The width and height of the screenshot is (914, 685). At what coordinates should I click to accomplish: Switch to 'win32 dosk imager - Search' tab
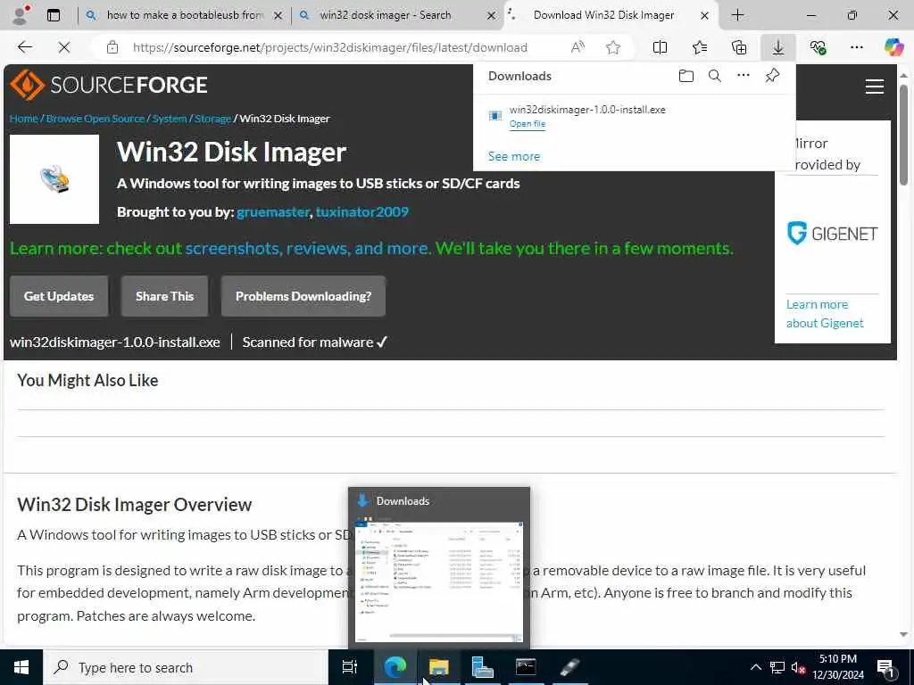pyautogui.click(x=386, y=15)
